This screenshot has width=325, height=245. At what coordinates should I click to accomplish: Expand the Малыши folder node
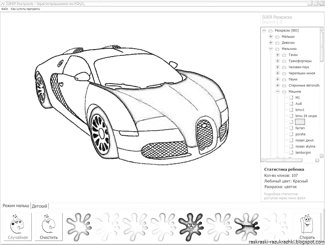[271, 37]
